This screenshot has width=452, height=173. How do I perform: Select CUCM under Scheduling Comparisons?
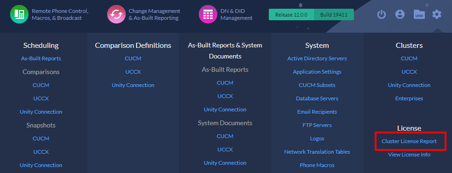[x=41, y=85]
